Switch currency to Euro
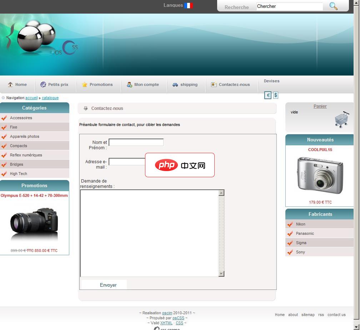Screen dimensions: 360x330 coord(268,95)
